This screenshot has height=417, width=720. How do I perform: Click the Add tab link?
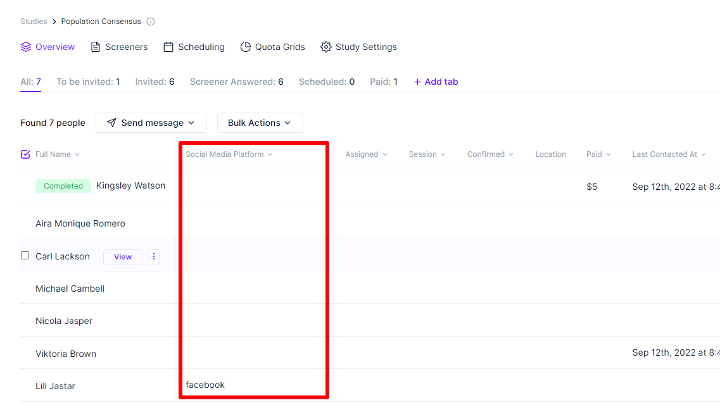point(436,82)
